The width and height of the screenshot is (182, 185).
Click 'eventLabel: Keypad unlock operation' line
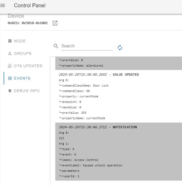[x=91, y=165]
